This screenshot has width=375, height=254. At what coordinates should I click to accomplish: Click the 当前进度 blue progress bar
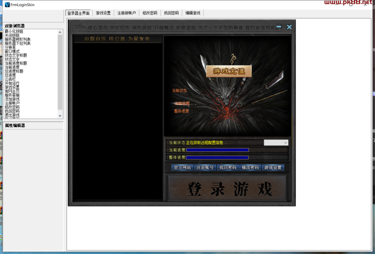click(217, 150)
